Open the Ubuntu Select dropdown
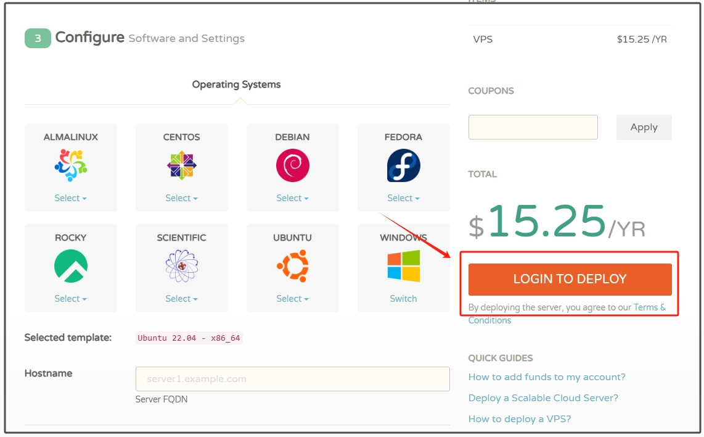This screenshot has height=437, width=704. [292, 299]
